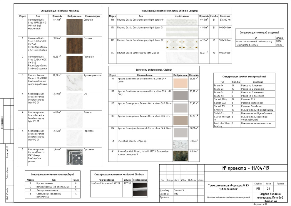Click the patterned decor tile image for Прихожая
This screenshot has width=291, height=206.
(75, 156)
